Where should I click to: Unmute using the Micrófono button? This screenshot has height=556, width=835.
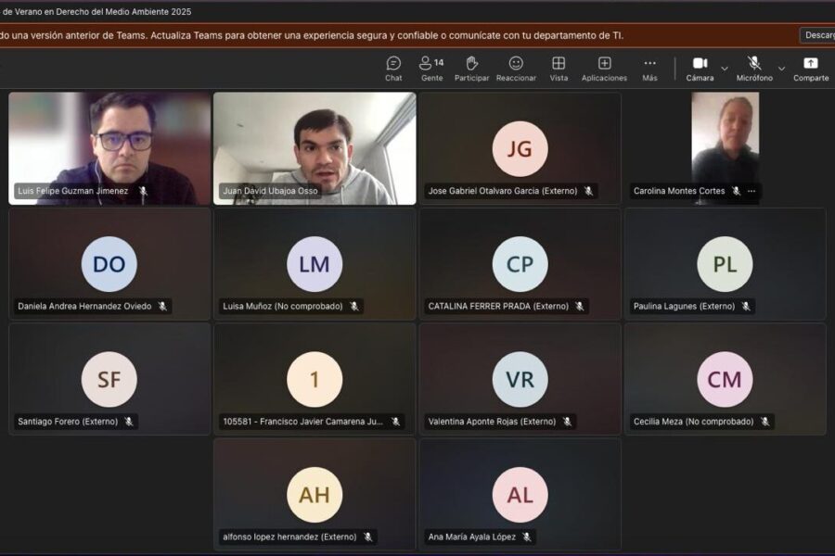754,68
